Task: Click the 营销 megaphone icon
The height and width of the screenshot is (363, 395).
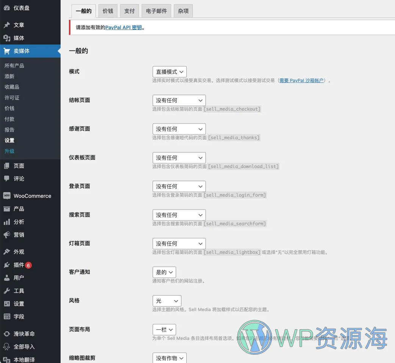Action: coord(7,235)
